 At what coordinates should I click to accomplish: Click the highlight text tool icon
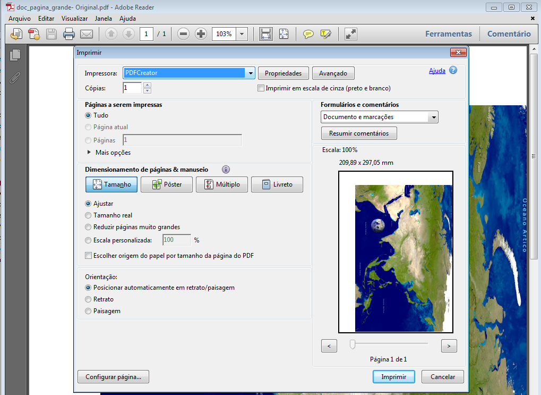325,34
